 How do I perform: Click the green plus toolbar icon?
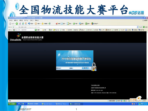[x=74, y=24]
